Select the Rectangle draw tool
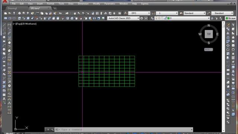Viewport: 238px width, 134px height. 4,41
